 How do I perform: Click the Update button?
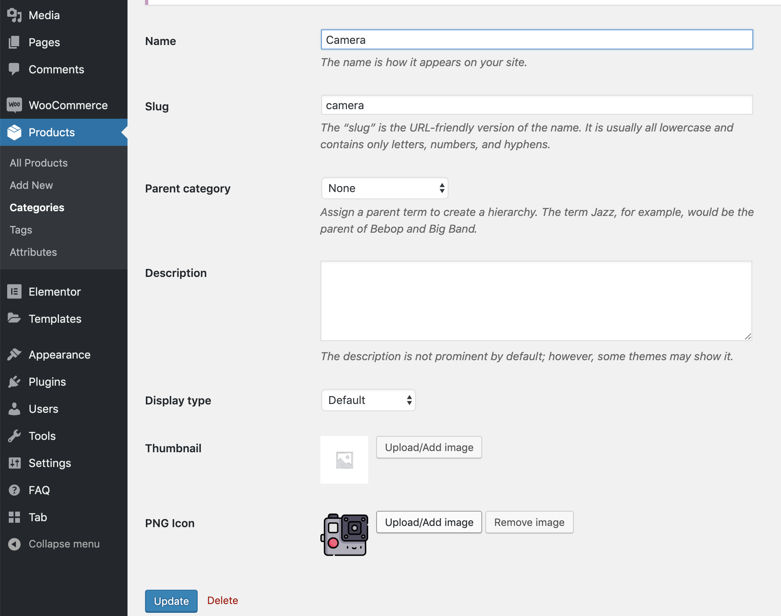click(171, 601)
